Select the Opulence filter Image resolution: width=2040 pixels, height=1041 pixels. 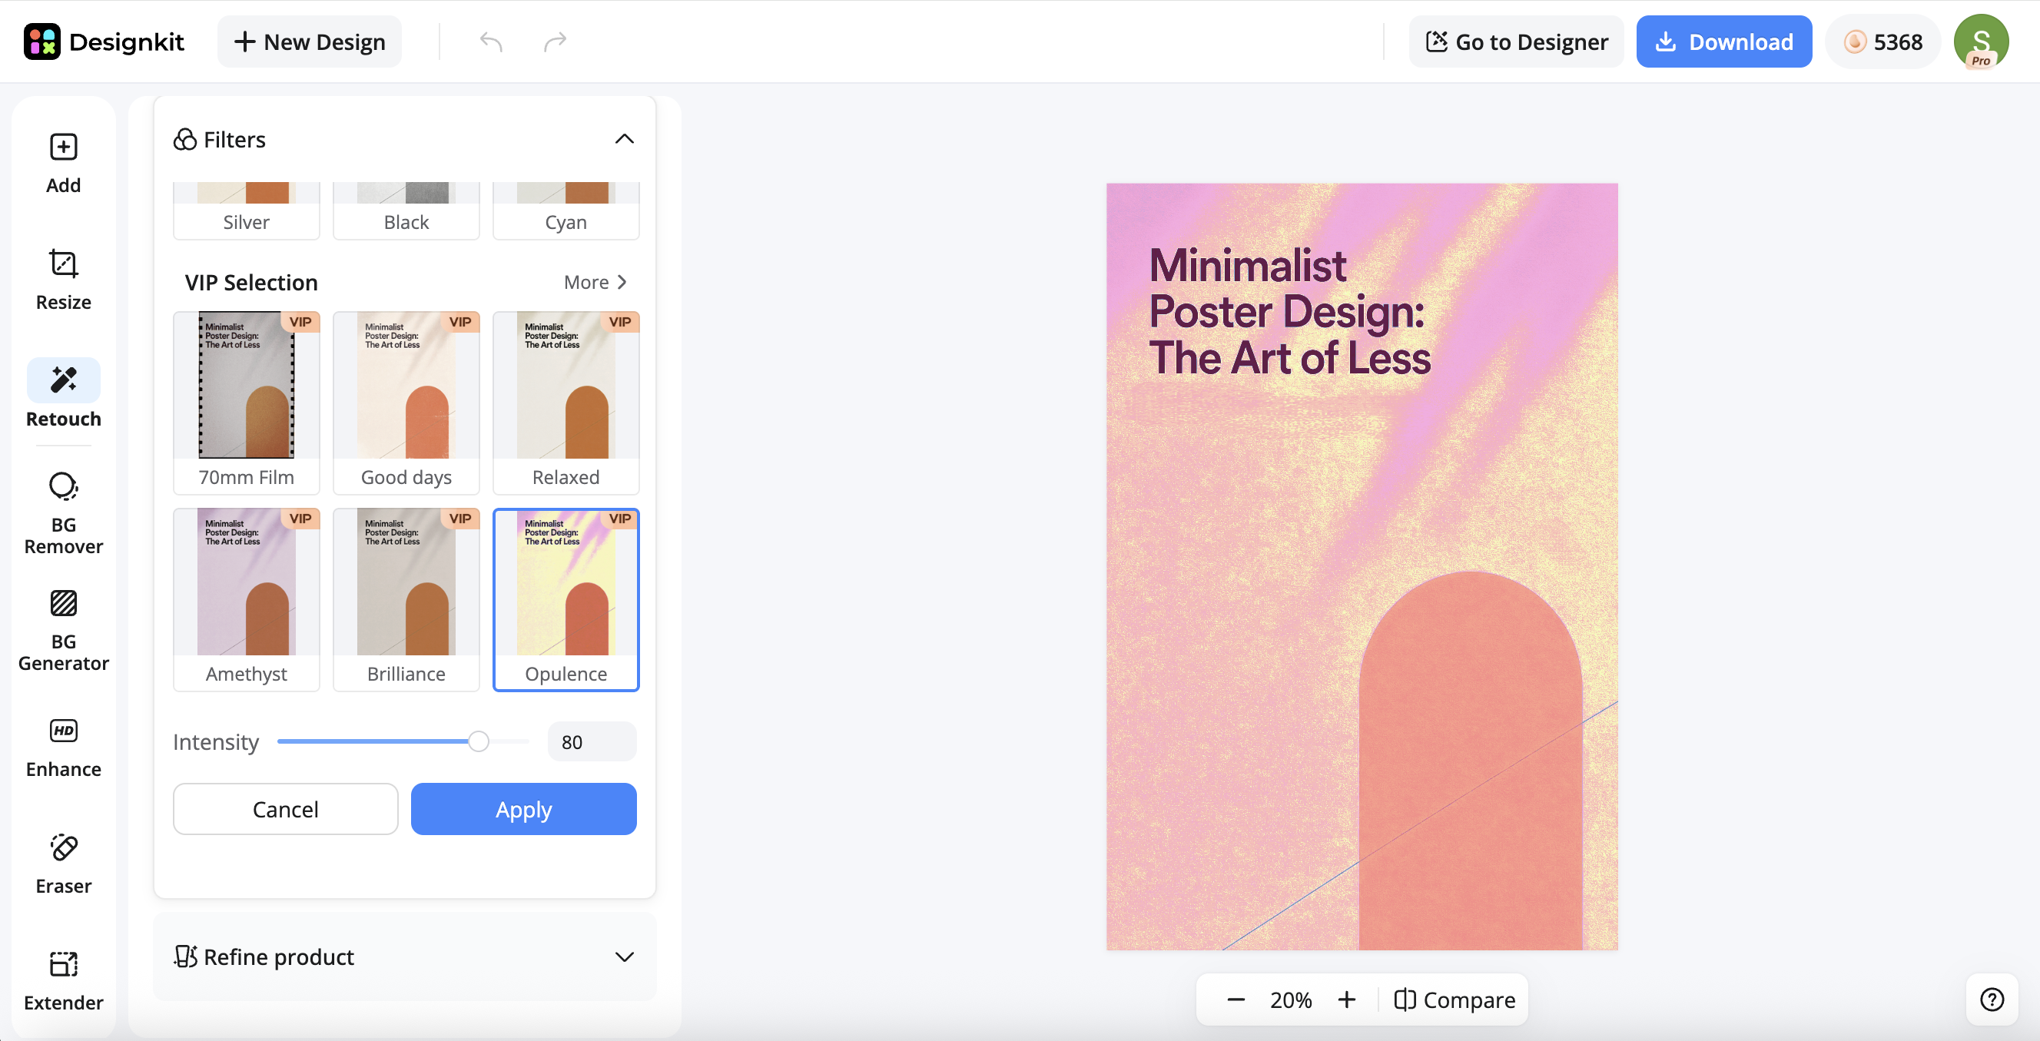click(566, 599)
